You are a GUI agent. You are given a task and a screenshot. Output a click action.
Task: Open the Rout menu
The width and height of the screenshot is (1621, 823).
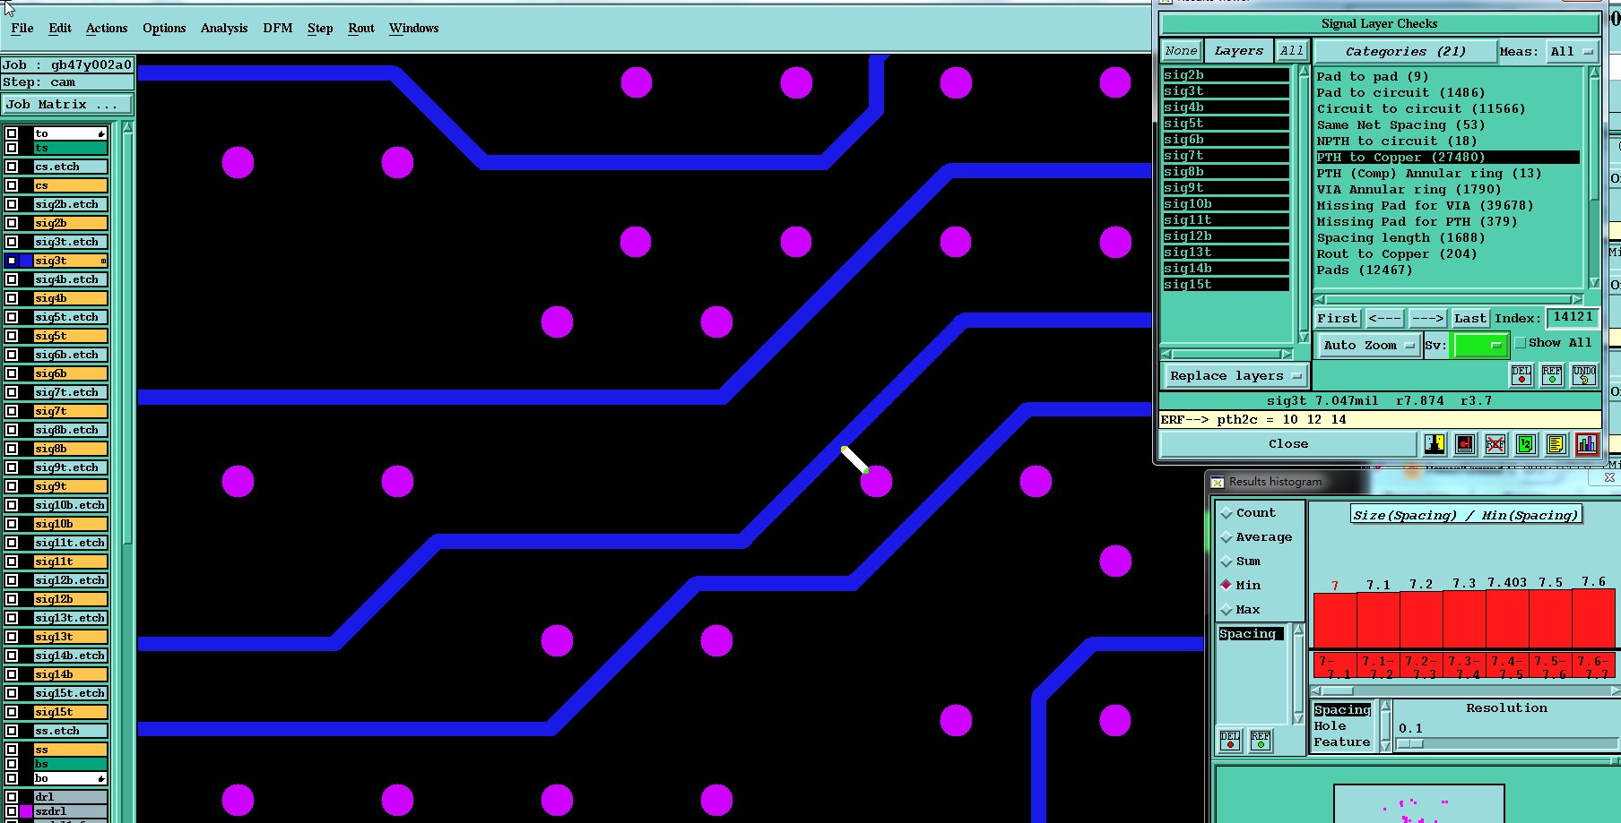click(x=361, y=29)
